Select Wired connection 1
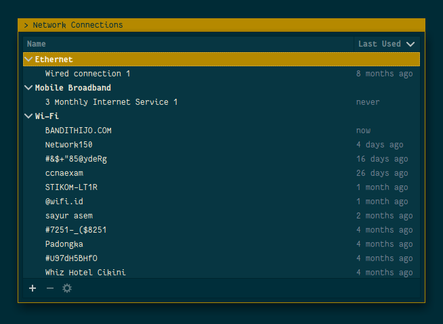This screenshot has width=443, height=324. pos(87,74)
